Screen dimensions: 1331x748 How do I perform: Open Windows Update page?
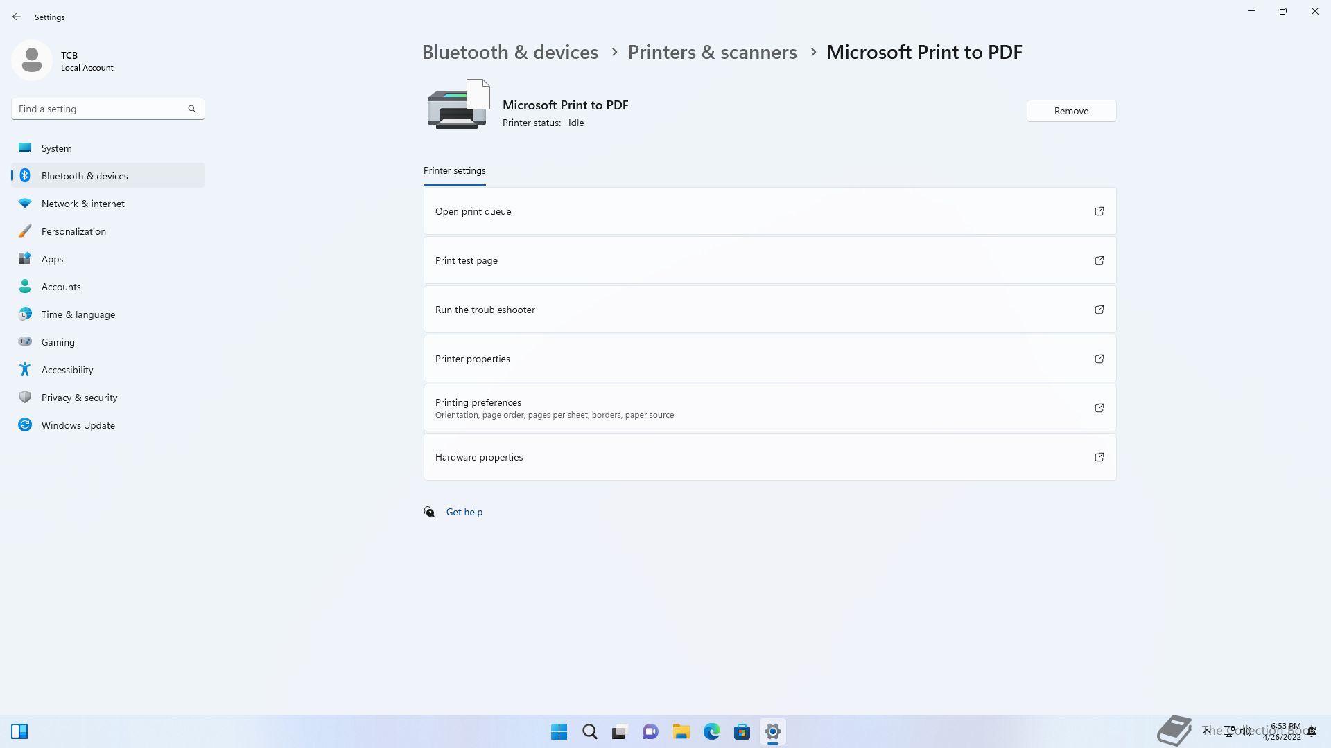[x=108, y=425]
